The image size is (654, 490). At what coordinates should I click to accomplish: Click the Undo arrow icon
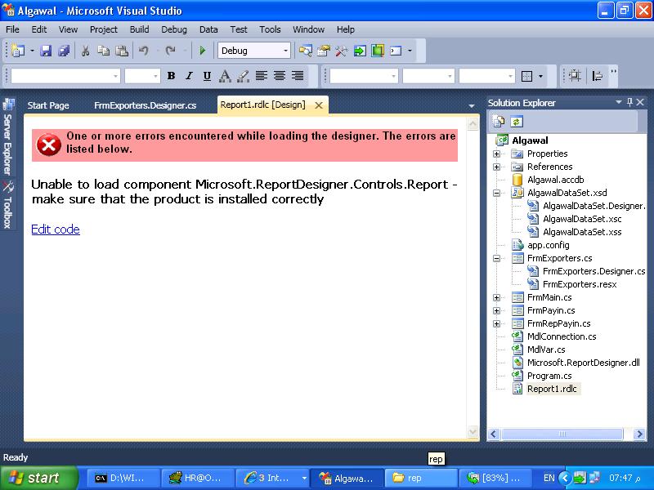click(x=144, y=51)
